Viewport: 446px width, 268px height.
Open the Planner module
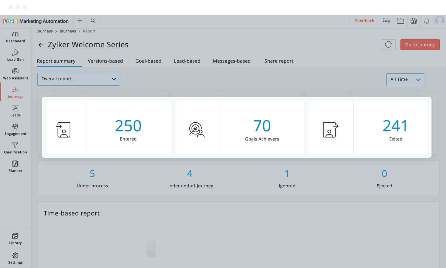[15, 167]
